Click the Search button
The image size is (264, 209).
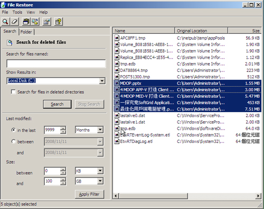(x=57, y=104)
